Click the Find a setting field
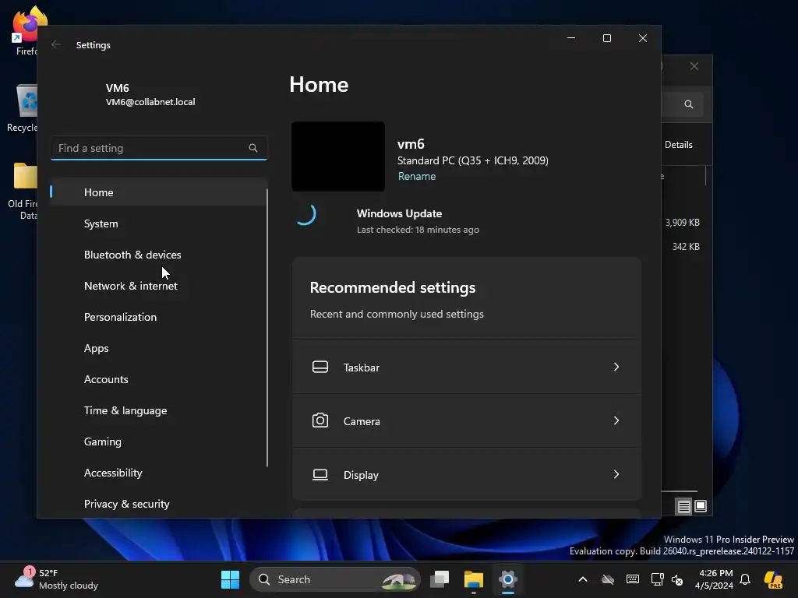The image size is (798, 598). 159,148
